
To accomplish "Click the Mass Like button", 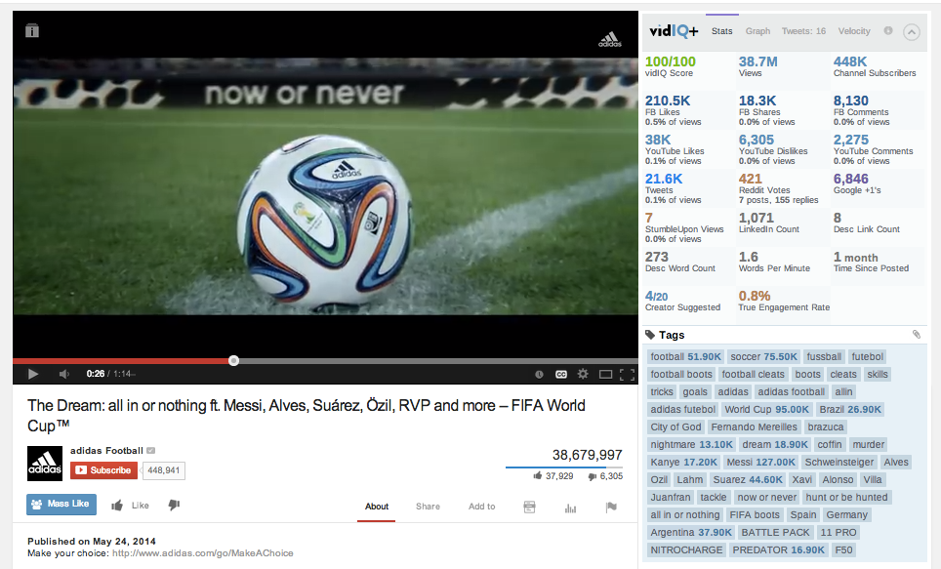I will [x=61, y=505].
